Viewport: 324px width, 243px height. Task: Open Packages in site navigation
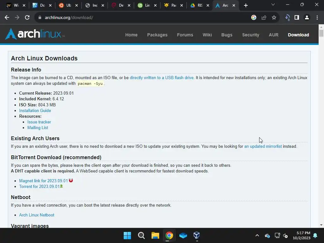point(157,35)
